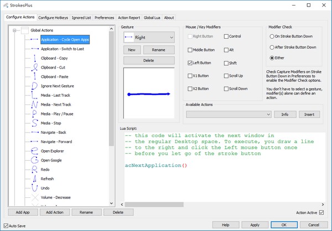
Task: Uncheck the Left Button modifier
Action: (190, 63)
